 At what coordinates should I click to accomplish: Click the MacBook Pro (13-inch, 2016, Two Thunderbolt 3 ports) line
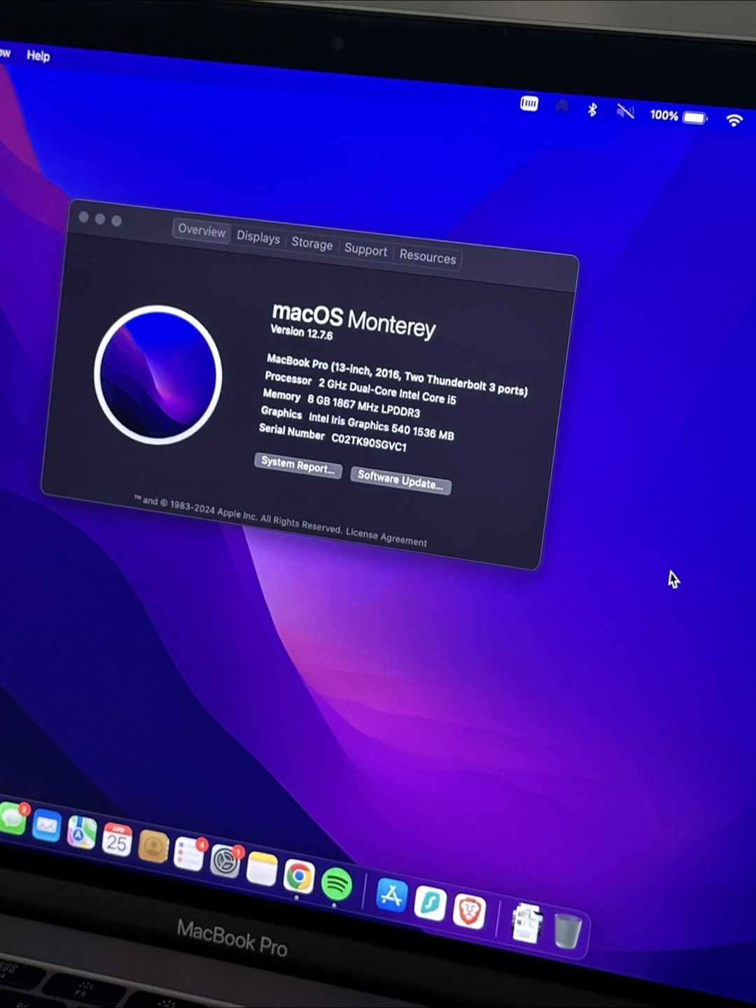[397, 374]
